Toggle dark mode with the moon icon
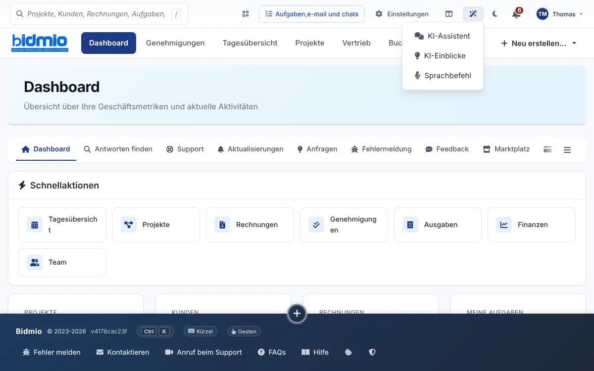This screenshot has height=371, width=594. (495, 14)
